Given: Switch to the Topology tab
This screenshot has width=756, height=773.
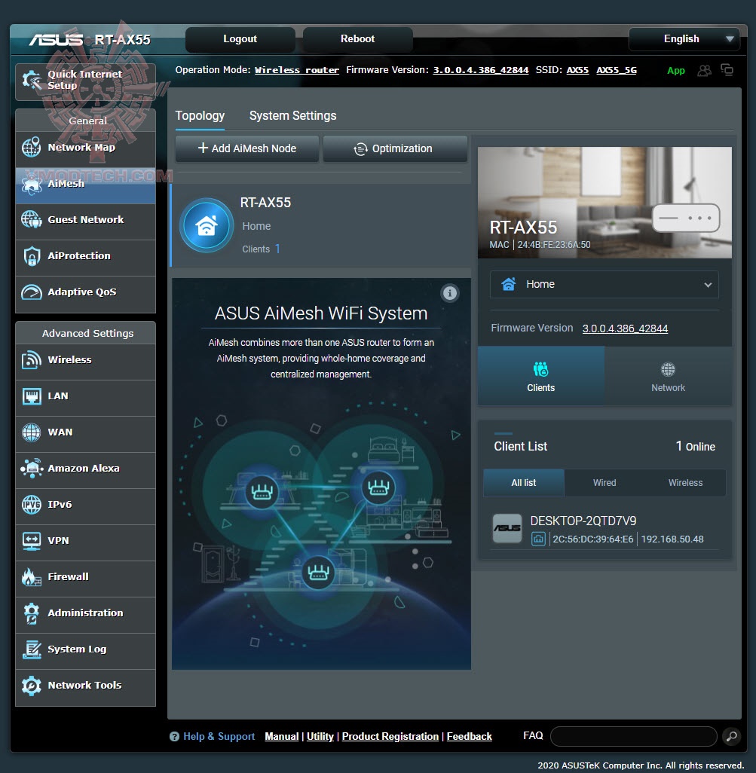Looking at the screenshot, I should [x=200, y=116].
